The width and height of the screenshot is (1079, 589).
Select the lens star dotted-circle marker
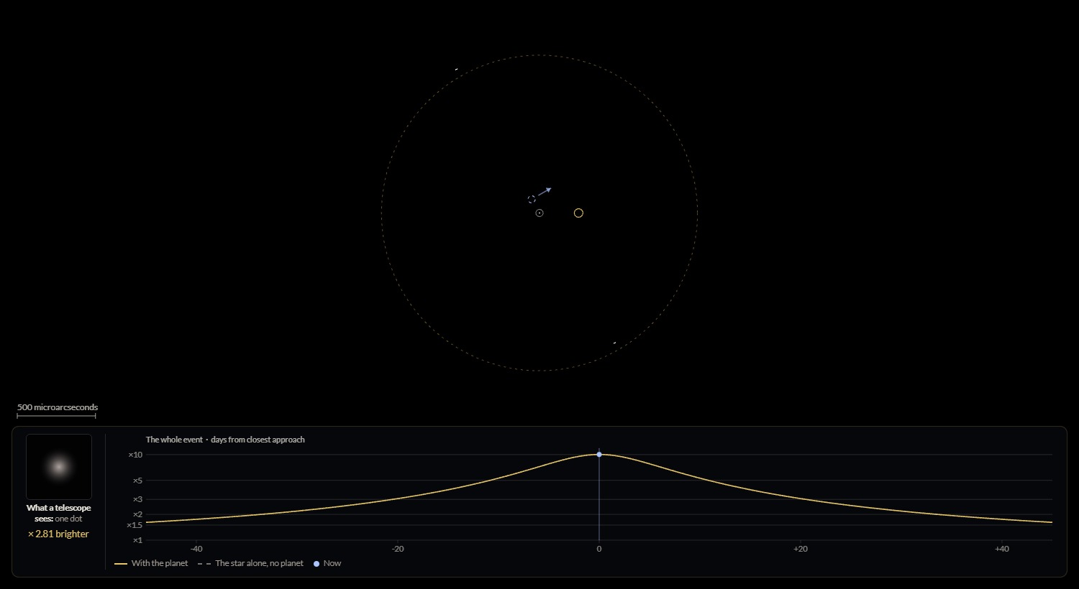[x=539, y=213]
